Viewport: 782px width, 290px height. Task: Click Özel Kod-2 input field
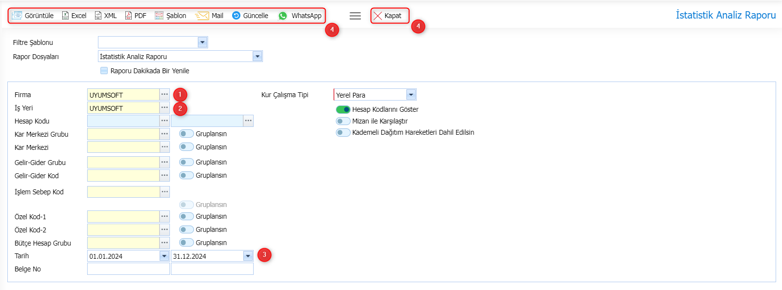123,229
